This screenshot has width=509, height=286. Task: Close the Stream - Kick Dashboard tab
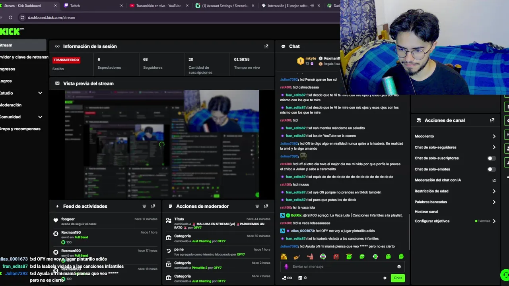coord(55,6)
